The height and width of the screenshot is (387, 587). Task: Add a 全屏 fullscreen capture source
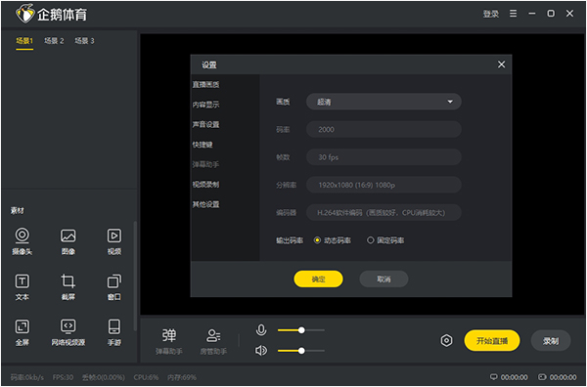click(x=23, y=333)
